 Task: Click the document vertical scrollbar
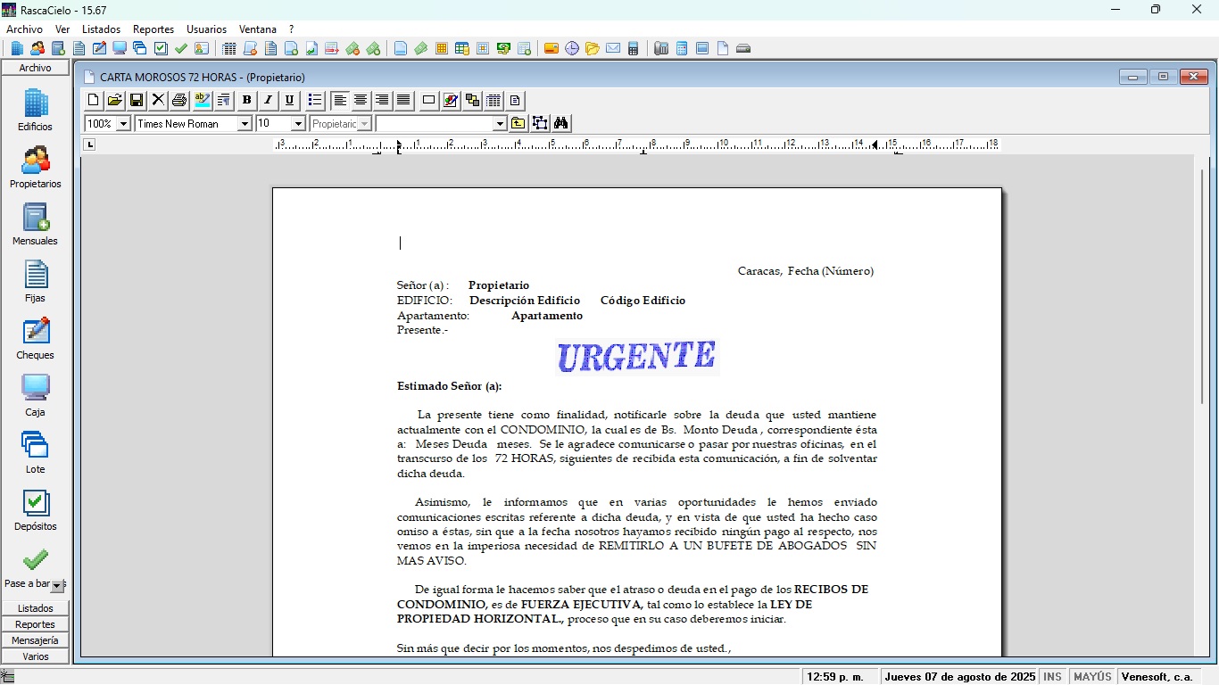click(1202, 285)
